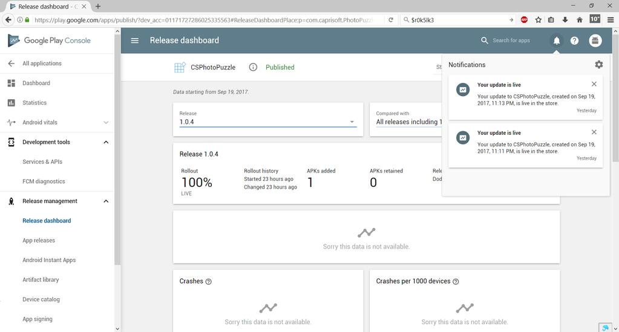The height and width of the screenshot is (332, 619).
Task: Open App releases
Action: 39,241
